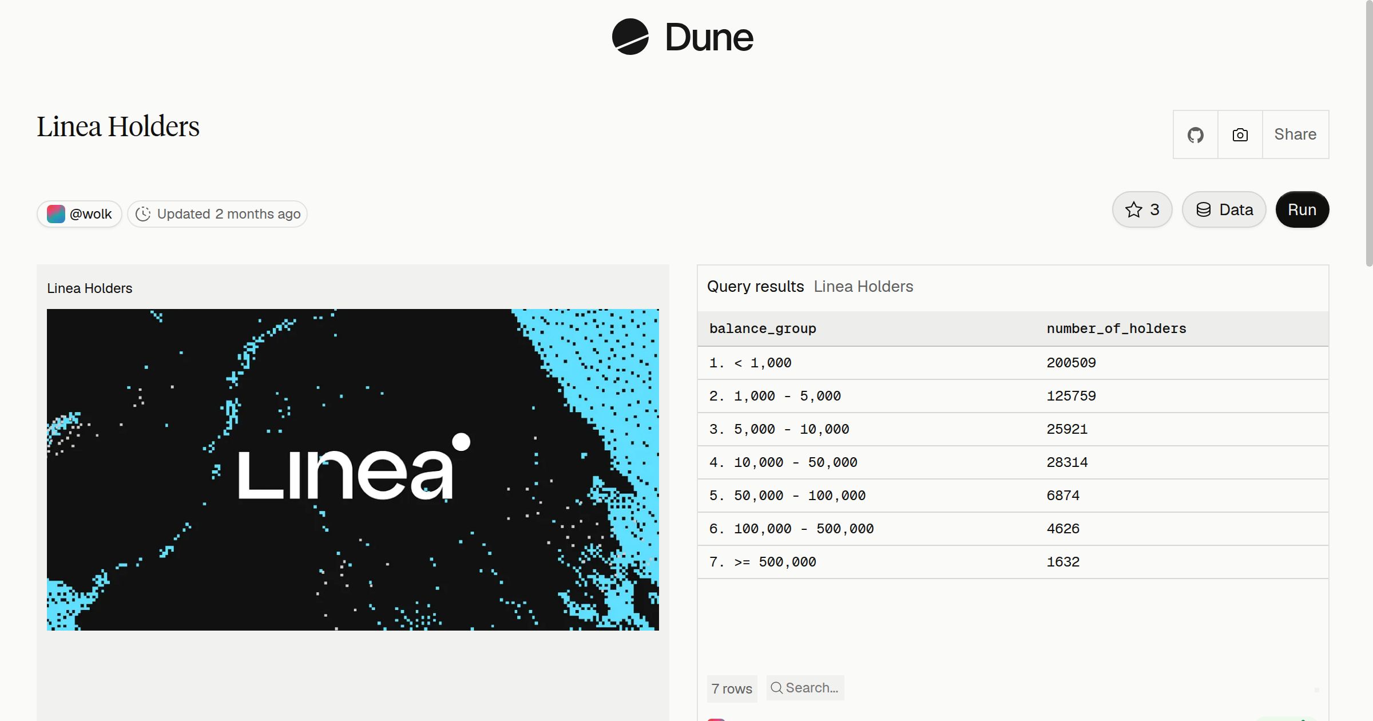Click the Share button

1295,134
